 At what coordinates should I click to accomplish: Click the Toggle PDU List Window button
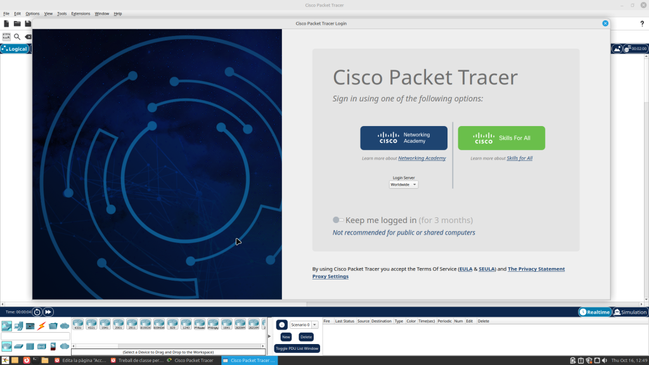point(297,349)
